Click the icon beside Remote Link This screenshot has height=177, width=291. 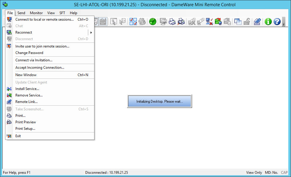(9, 102)
